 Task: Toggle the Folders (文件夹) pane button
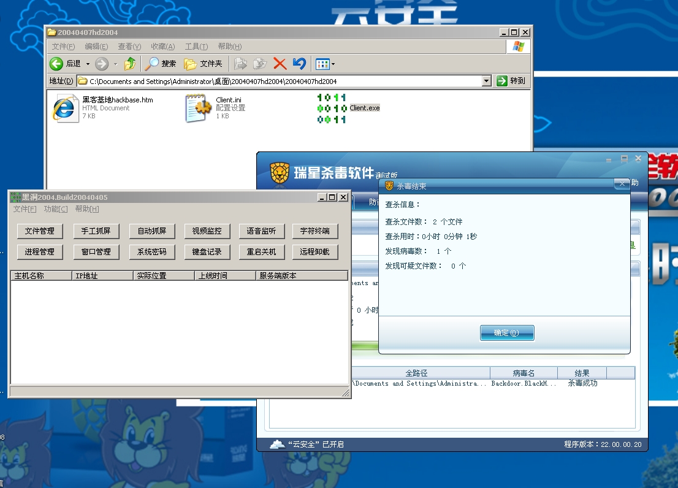[203, 64]
